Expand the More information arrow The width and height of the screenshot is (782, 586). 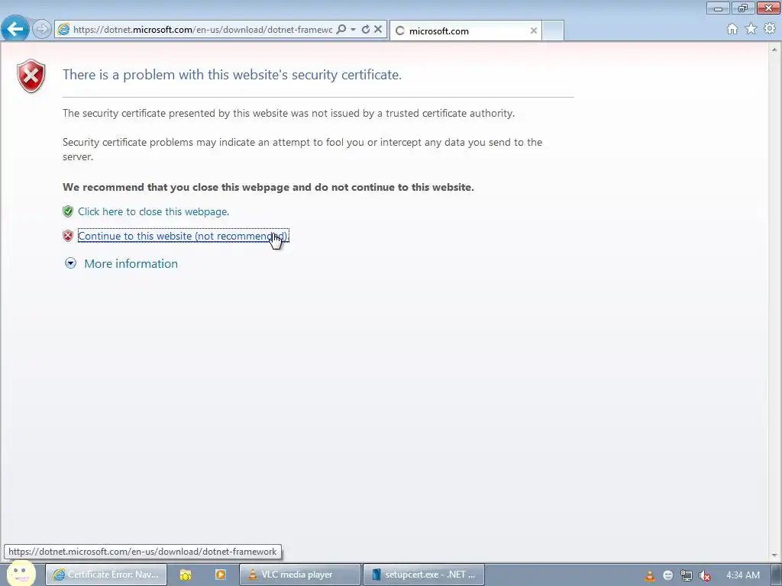point(71,263)
